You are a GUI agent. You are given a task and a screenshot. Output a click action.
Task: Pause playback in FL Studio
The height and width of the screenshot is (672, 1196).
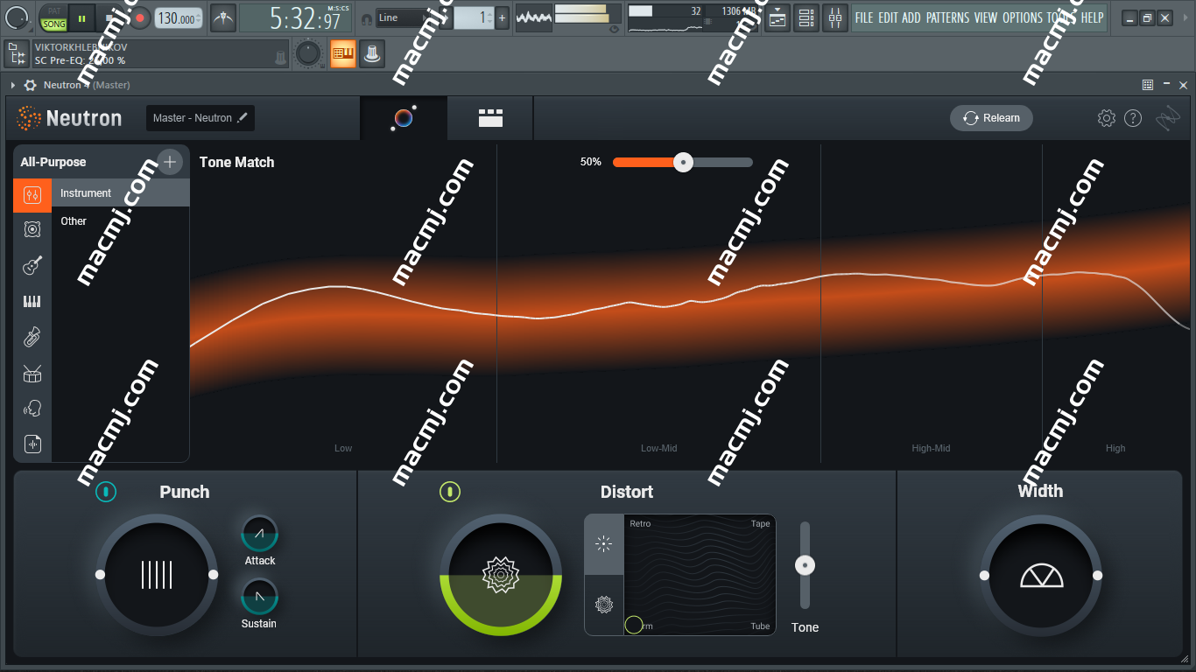tap(81, 17)
